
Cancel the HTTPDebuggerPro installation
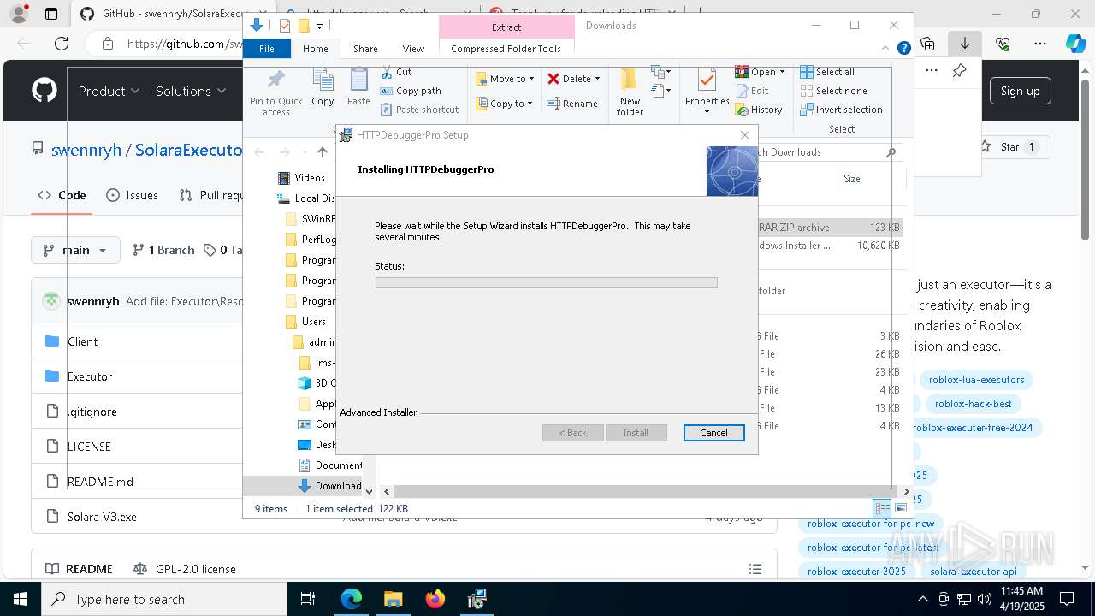click(713, 433)
